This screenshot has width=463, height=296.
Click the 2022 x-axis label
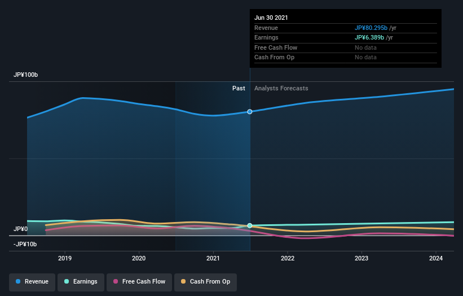(x=288, y=259)
